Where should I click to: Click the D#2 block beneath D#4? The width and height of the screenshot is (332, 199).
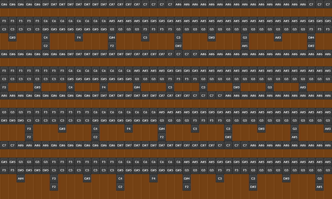click(311, 46)
